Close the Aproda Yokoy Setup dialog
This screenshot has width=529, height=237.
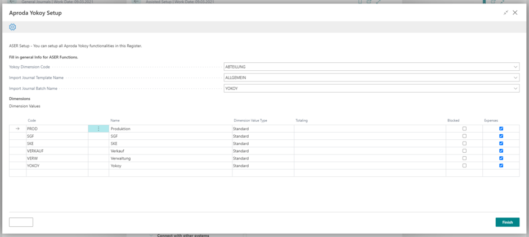pos(515,12)
